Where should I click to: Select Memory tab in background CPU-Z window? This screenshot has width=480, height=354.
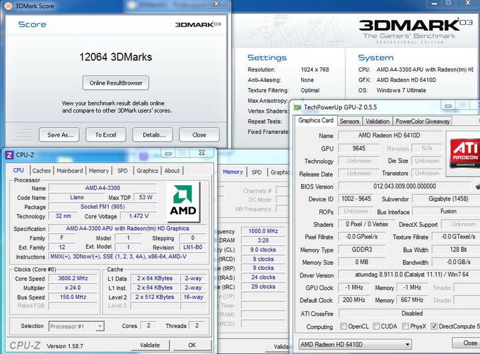point(233,172)
